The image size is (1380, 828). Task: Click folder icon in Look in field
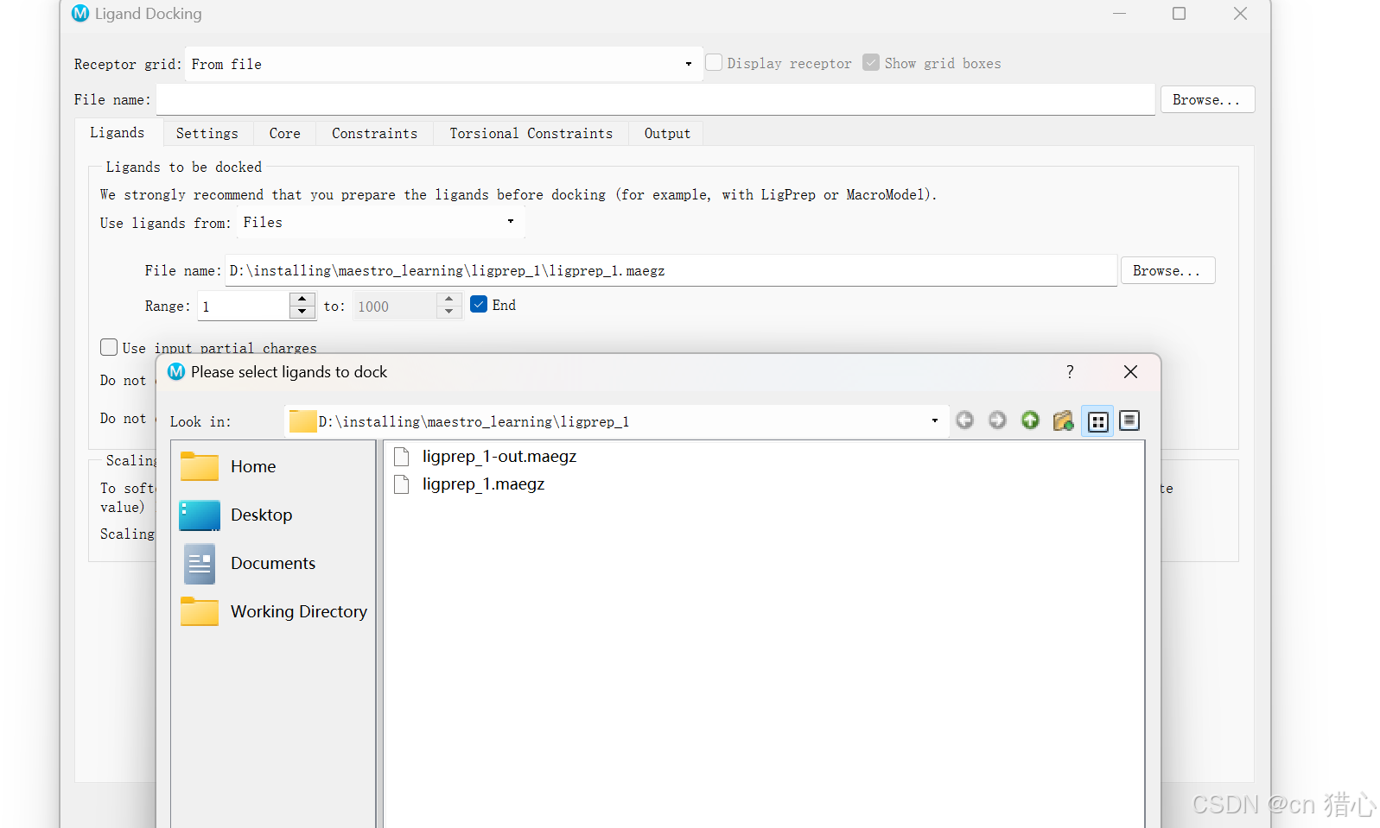click(x=302, y=421)
